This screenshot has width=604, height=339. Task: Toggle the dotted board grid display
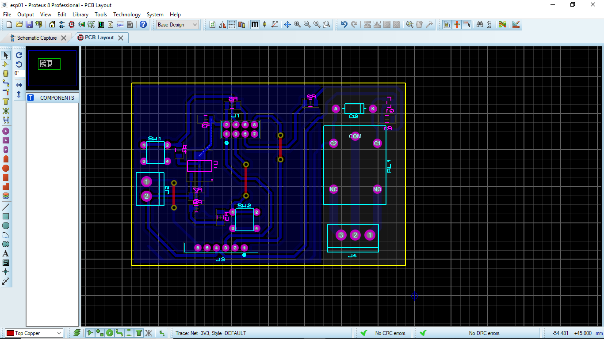[x=232, y=24]
